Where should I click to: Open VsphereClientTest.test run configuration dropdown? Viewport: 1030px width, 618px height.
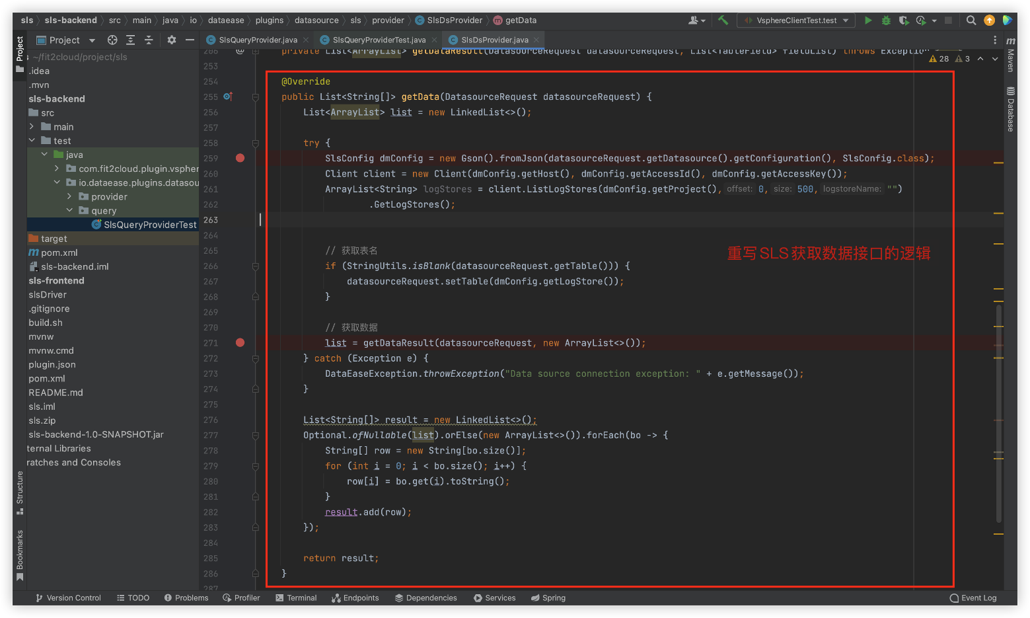pyautogui.click(x=796, y=20)
